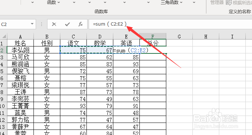Open the 管理器 name manager

(217, 3)
